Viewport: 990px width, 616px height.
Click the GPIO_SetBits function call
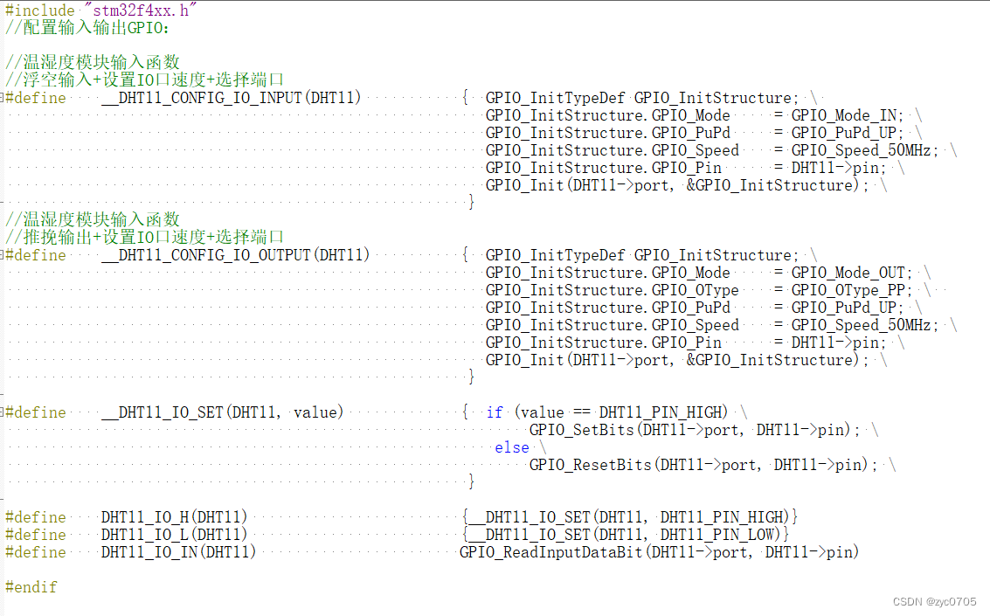[x=581, y=430]
